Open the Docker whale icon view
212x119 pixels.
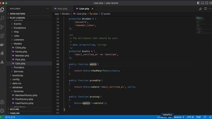coord(2,45)
